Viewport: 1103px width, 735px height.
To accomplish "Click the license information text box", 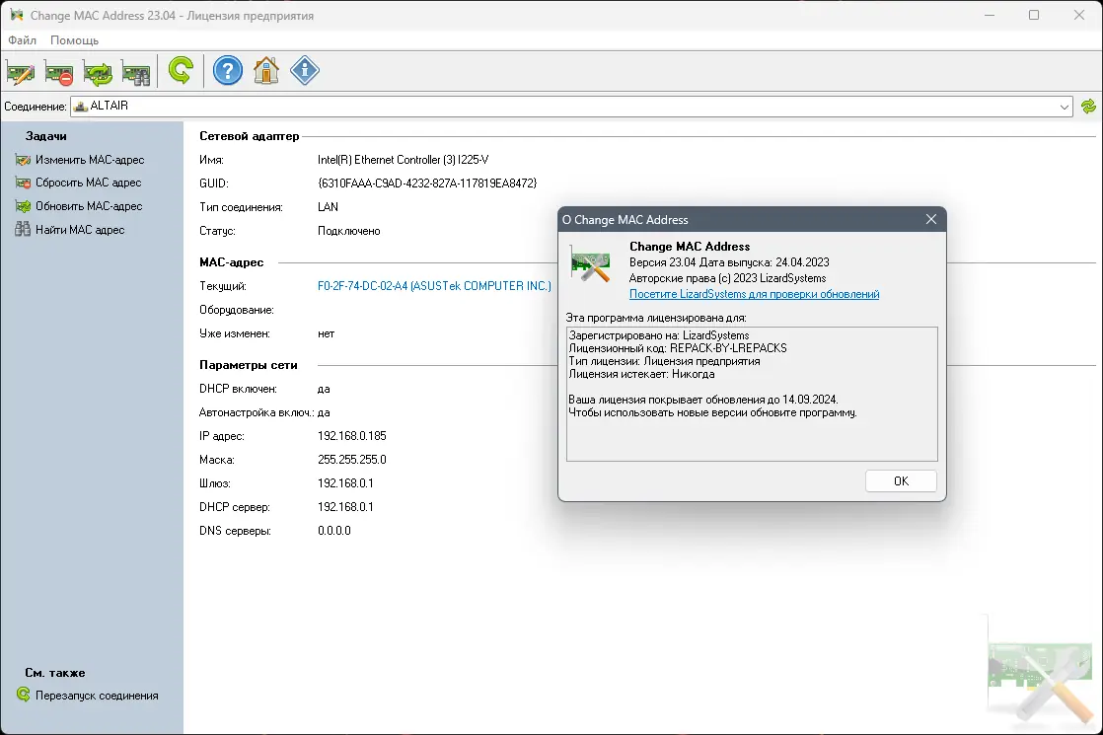I will [752, 394].
